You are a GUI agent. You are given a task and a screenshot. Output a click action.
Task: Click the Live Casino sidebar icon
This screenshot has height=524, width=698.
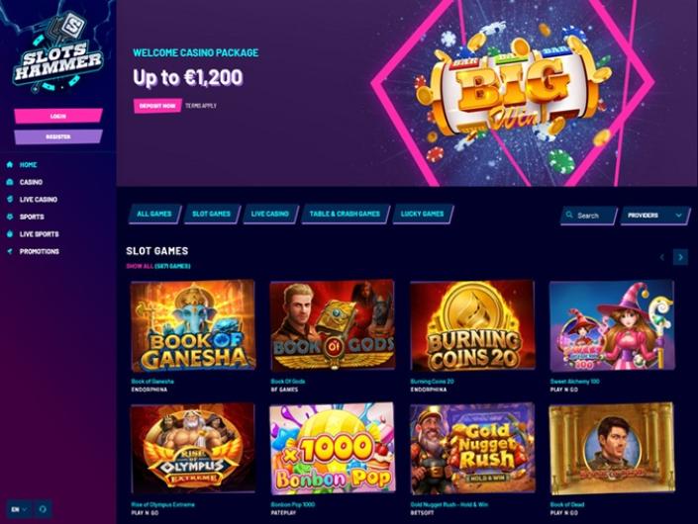10,199
